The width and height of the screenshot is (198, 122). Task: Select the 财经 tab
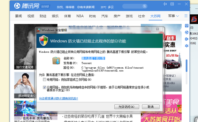click(x=43, y=16)
